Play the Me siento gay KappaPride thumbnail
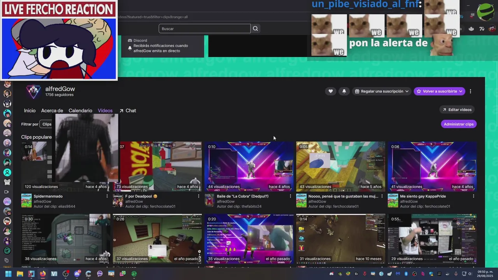The image size is (498, 280). (x=432, y=166)
